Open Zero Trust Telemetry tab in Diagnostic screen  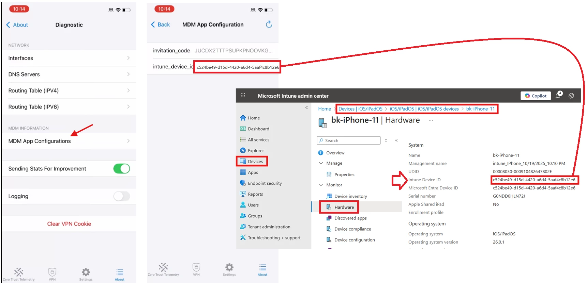tap(19, 274)
